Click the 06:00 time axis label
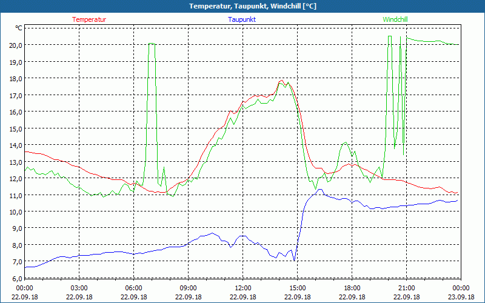The width and height of the screenshot is (485, 303). click(x=133, y=288)
